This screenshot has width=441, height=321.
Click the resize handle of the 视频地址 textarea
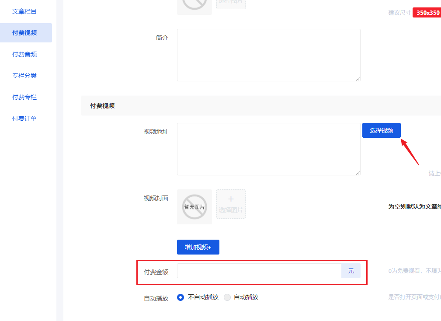(x=358, y=173)
